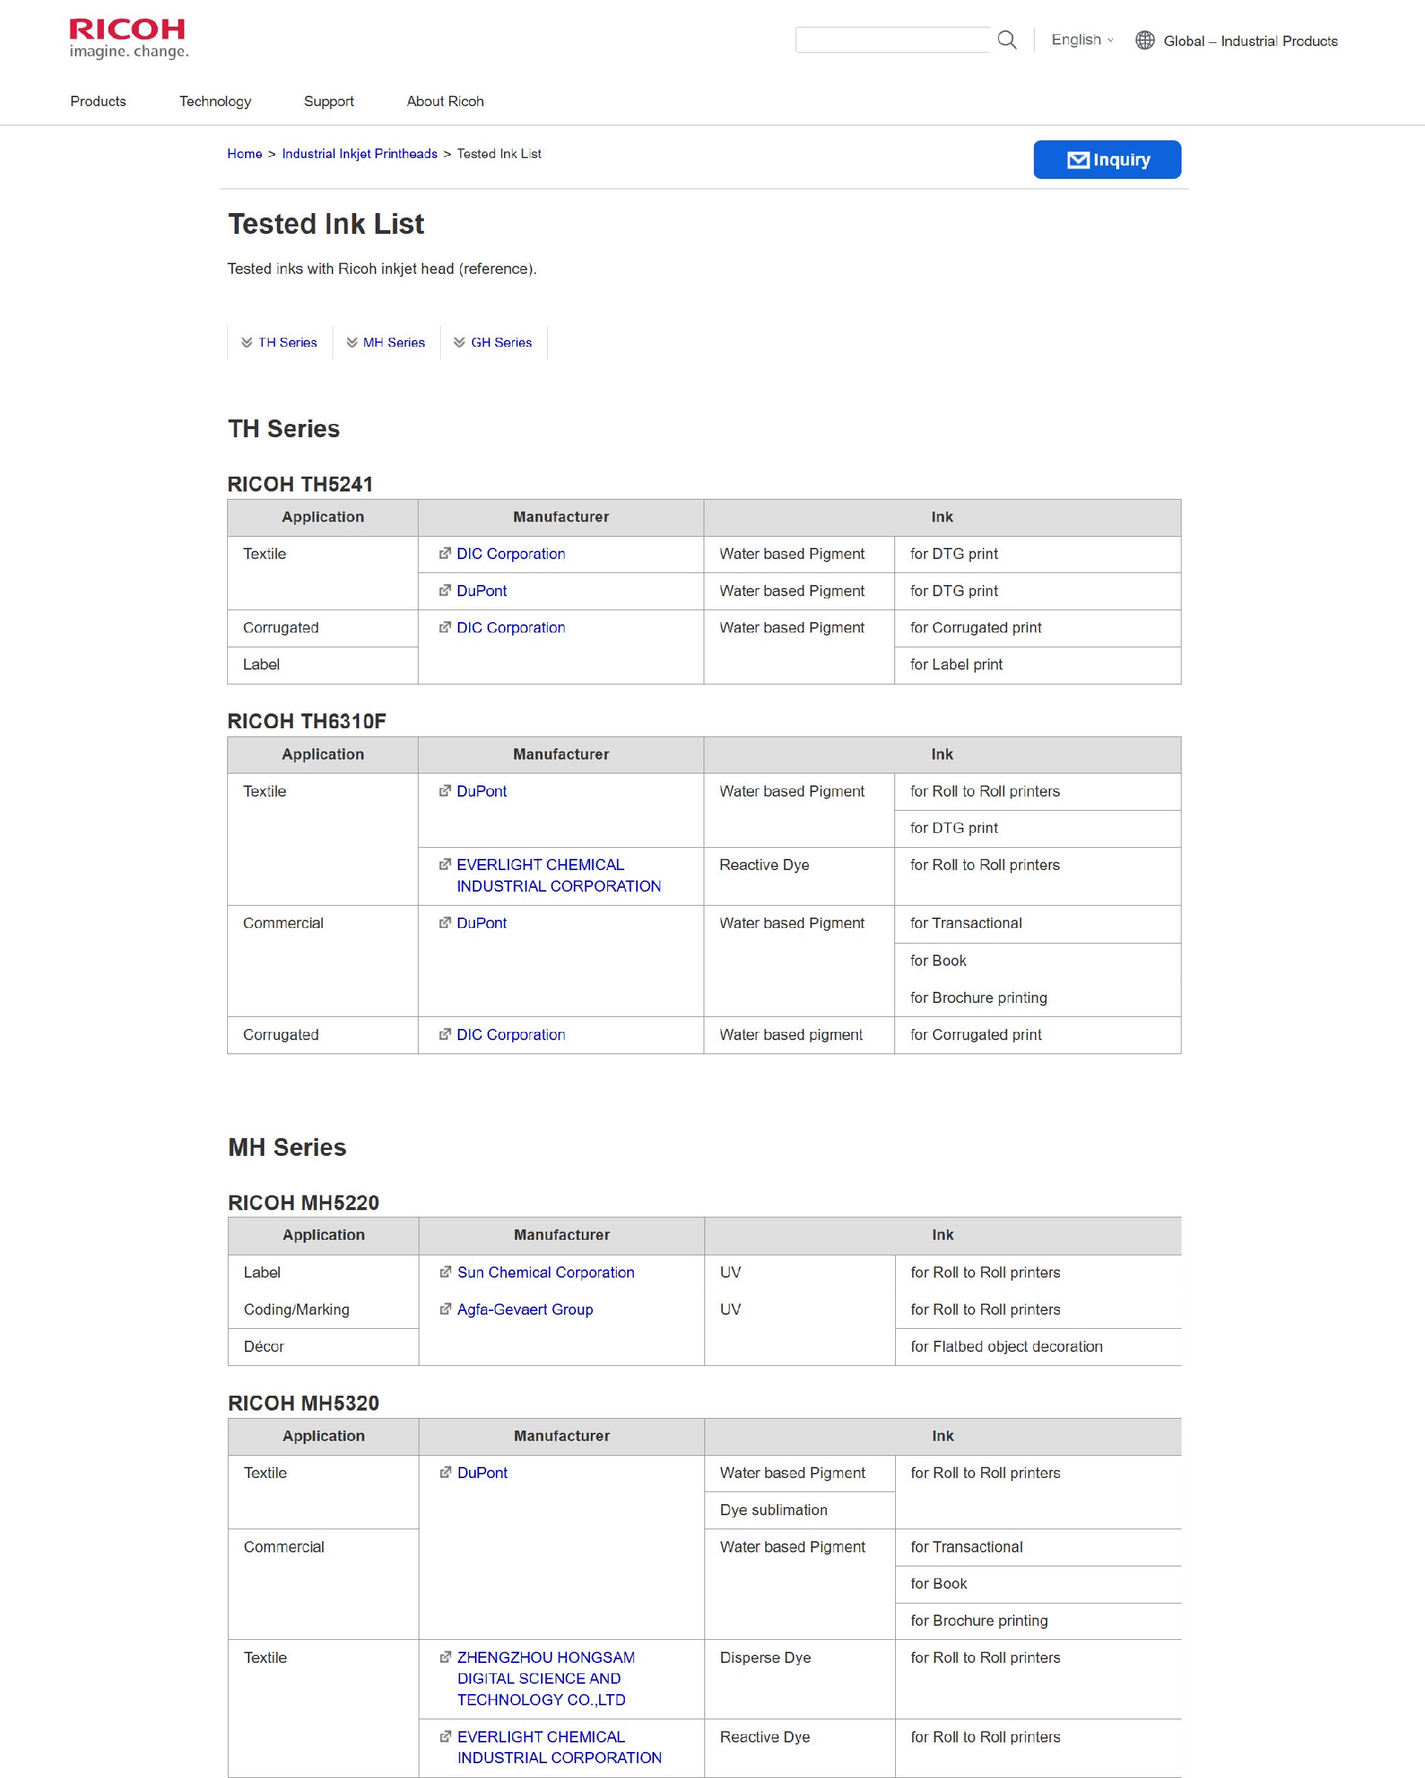The width and height of the screenshot is (1425, 1778).
Task: Open the About Ricoh menu
Action: [x=445, y=102]
